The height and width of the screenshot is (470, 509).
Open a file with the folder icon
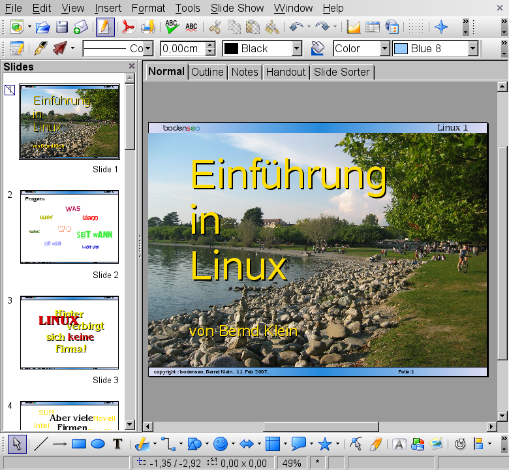(x=43, y=27)
